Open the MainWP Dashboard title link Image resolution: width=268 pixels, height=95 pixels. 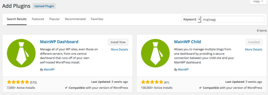(59, 42)
